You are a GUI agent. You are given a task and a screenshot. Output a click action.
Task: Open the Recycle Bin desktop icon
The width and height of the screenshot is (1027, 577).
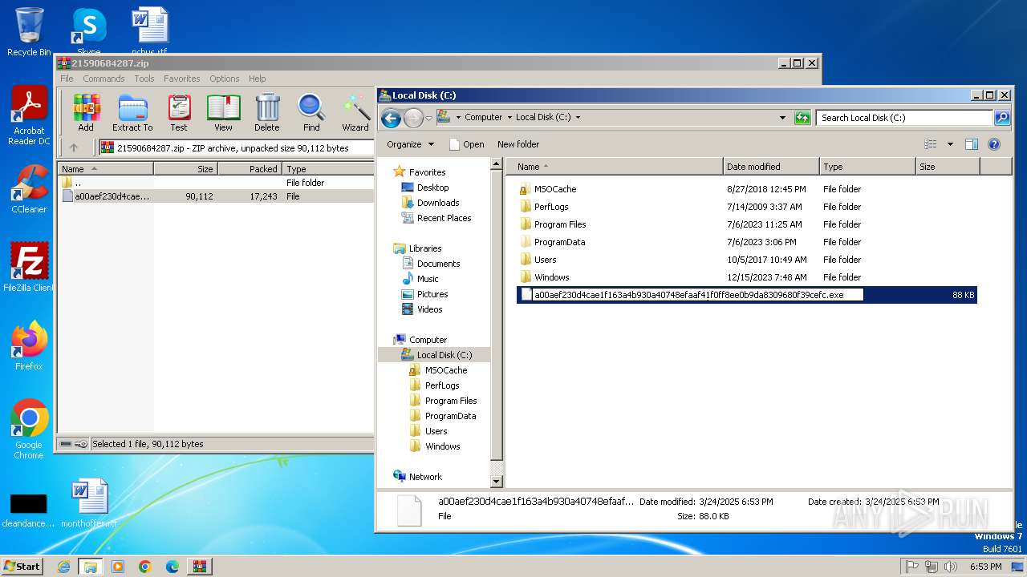pos(29,32)
